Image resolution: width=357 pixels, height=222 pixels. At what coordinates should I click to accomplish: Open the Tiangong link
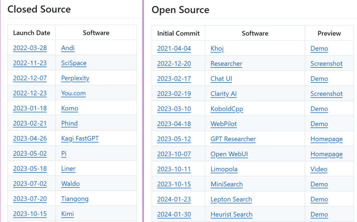coord(75,199)
